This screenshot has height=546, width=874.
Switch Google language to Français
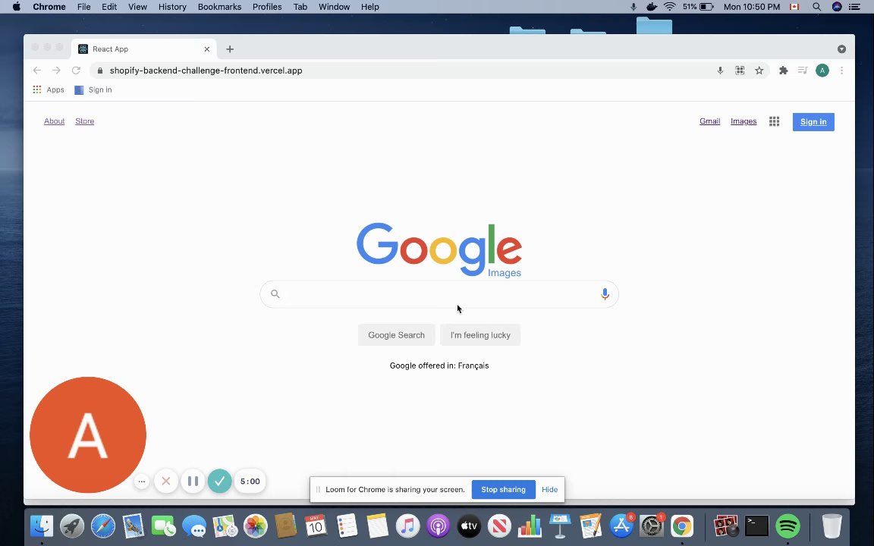tap(473, 366)
